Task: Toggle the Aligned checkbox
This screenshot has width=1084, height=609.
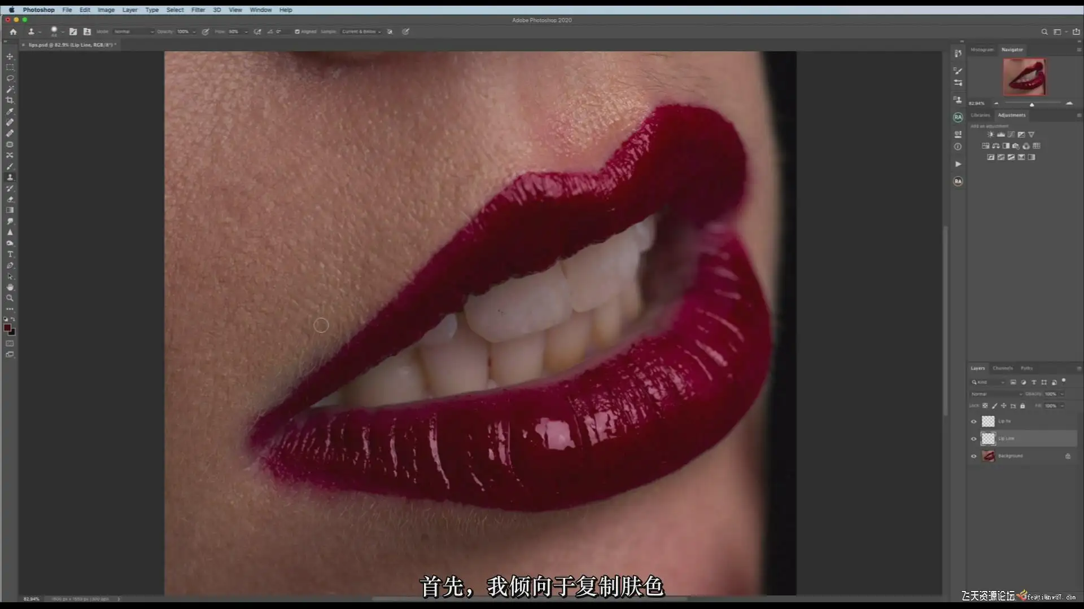Action: coord(298,32)
